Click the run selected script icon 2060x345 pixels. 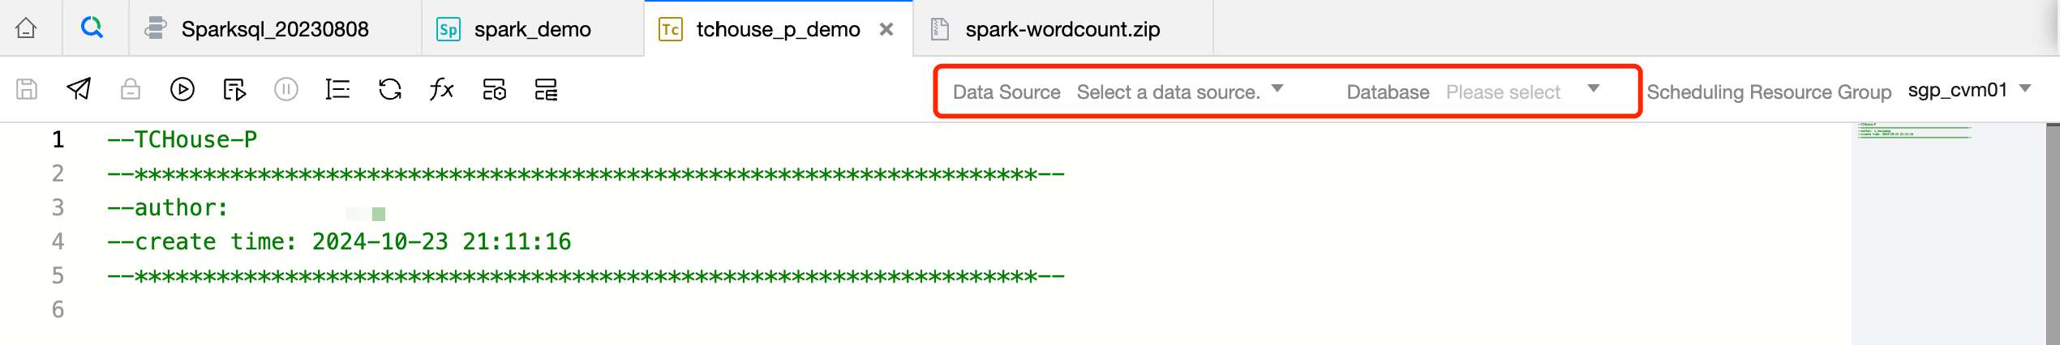(234, 89)
